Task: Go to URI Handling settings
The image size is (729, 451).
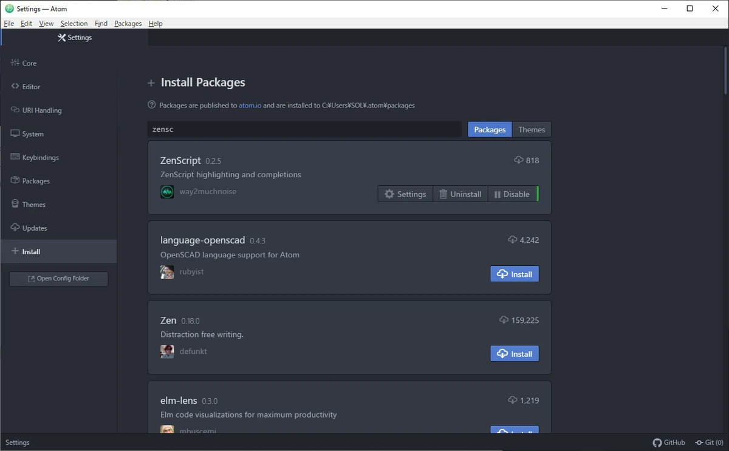Action: tap(41, 110)
